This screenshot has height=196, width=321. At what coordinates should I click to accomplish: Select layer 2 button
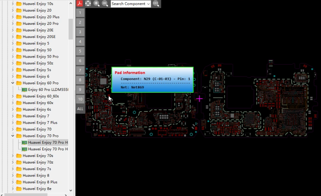pos(80,22)
